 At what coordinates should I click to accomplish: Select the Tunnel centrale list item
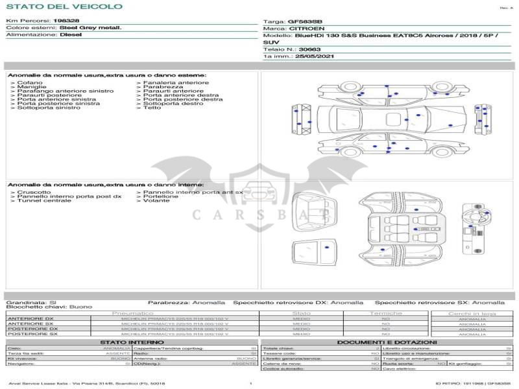click(x=43, y=201)
